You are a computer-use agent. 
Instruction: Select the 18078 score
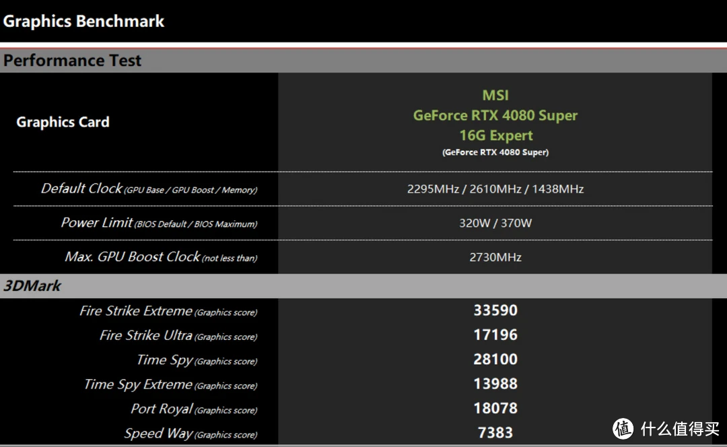pos(495,409)
